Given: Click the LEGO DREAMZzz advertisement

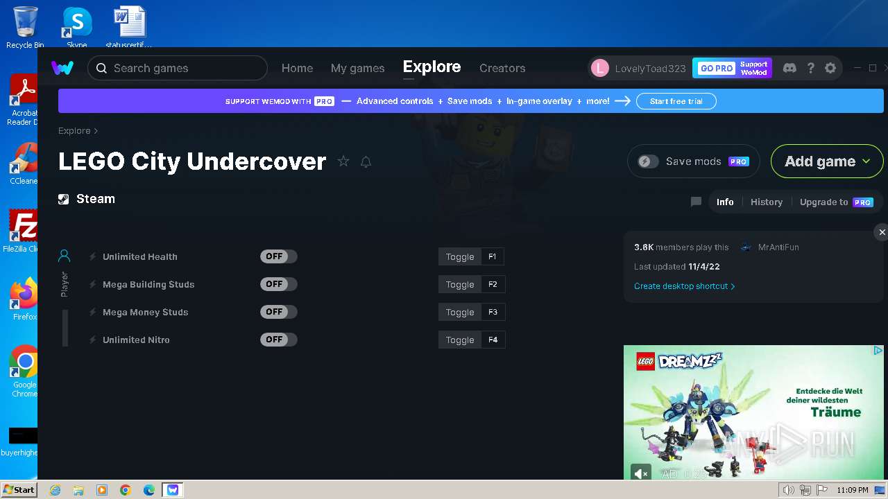Looking at the screenshot, I should tap(753, 412).
